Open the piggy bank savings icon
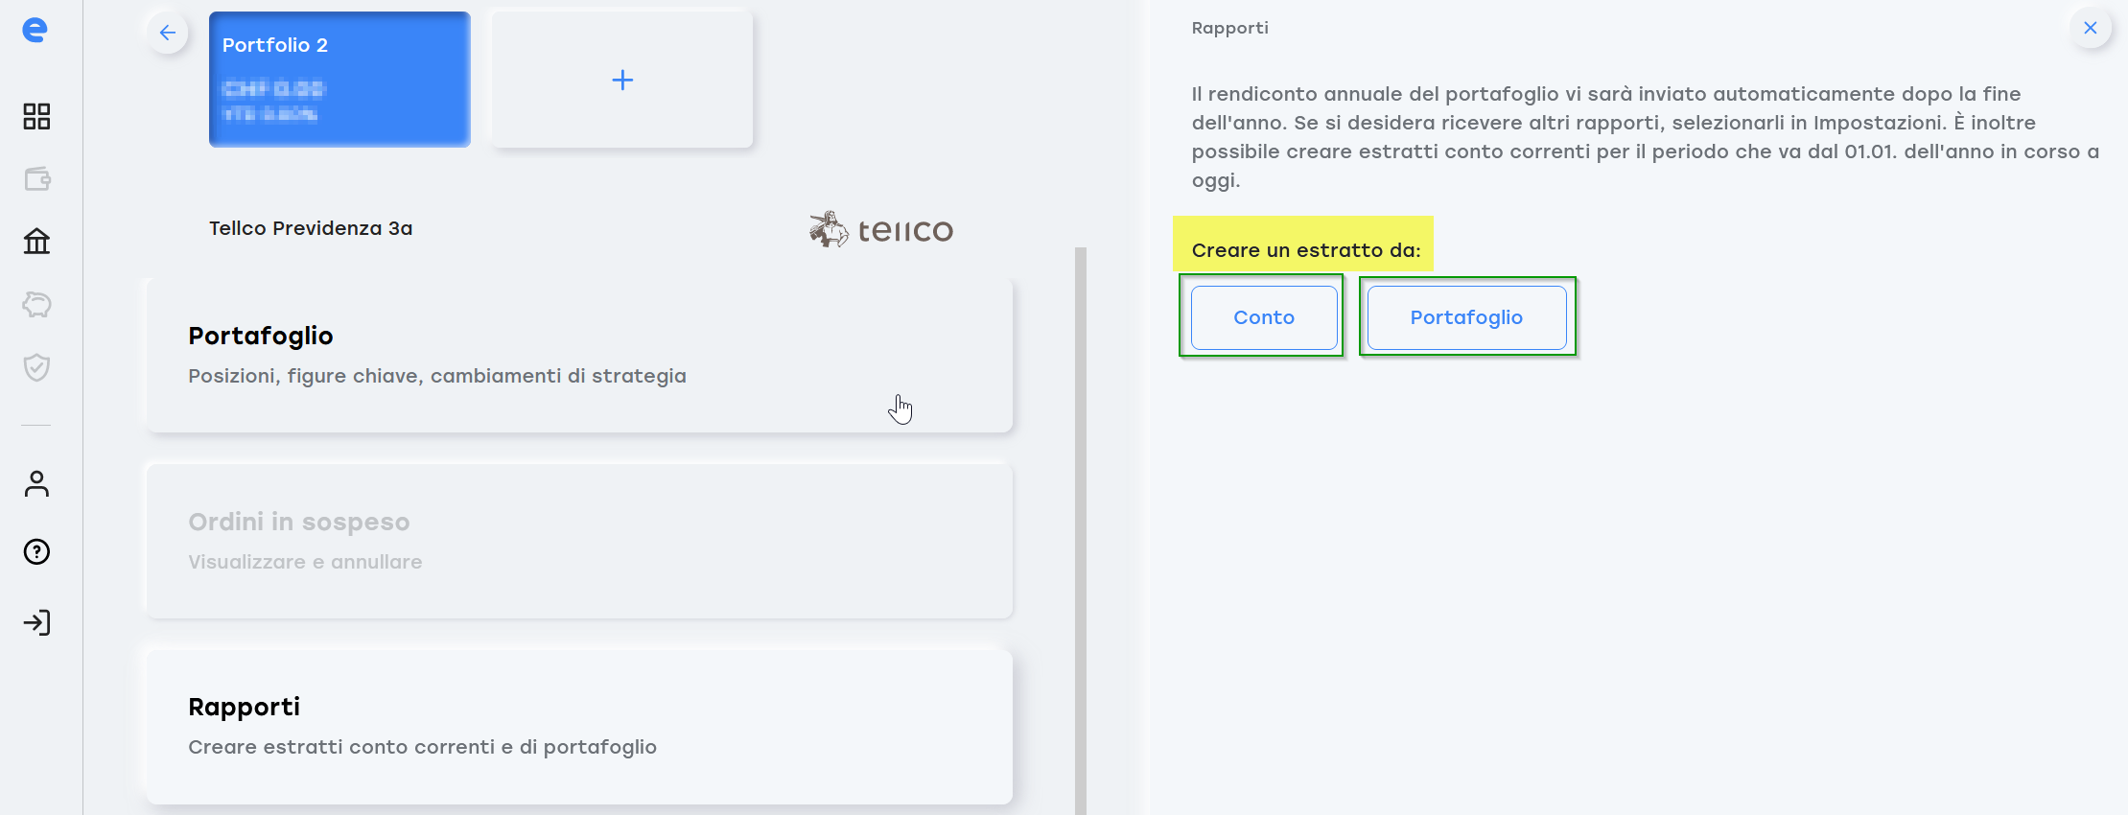Image resolution: width=2128 pixels, height=815 pixels. tap(36, 305)
